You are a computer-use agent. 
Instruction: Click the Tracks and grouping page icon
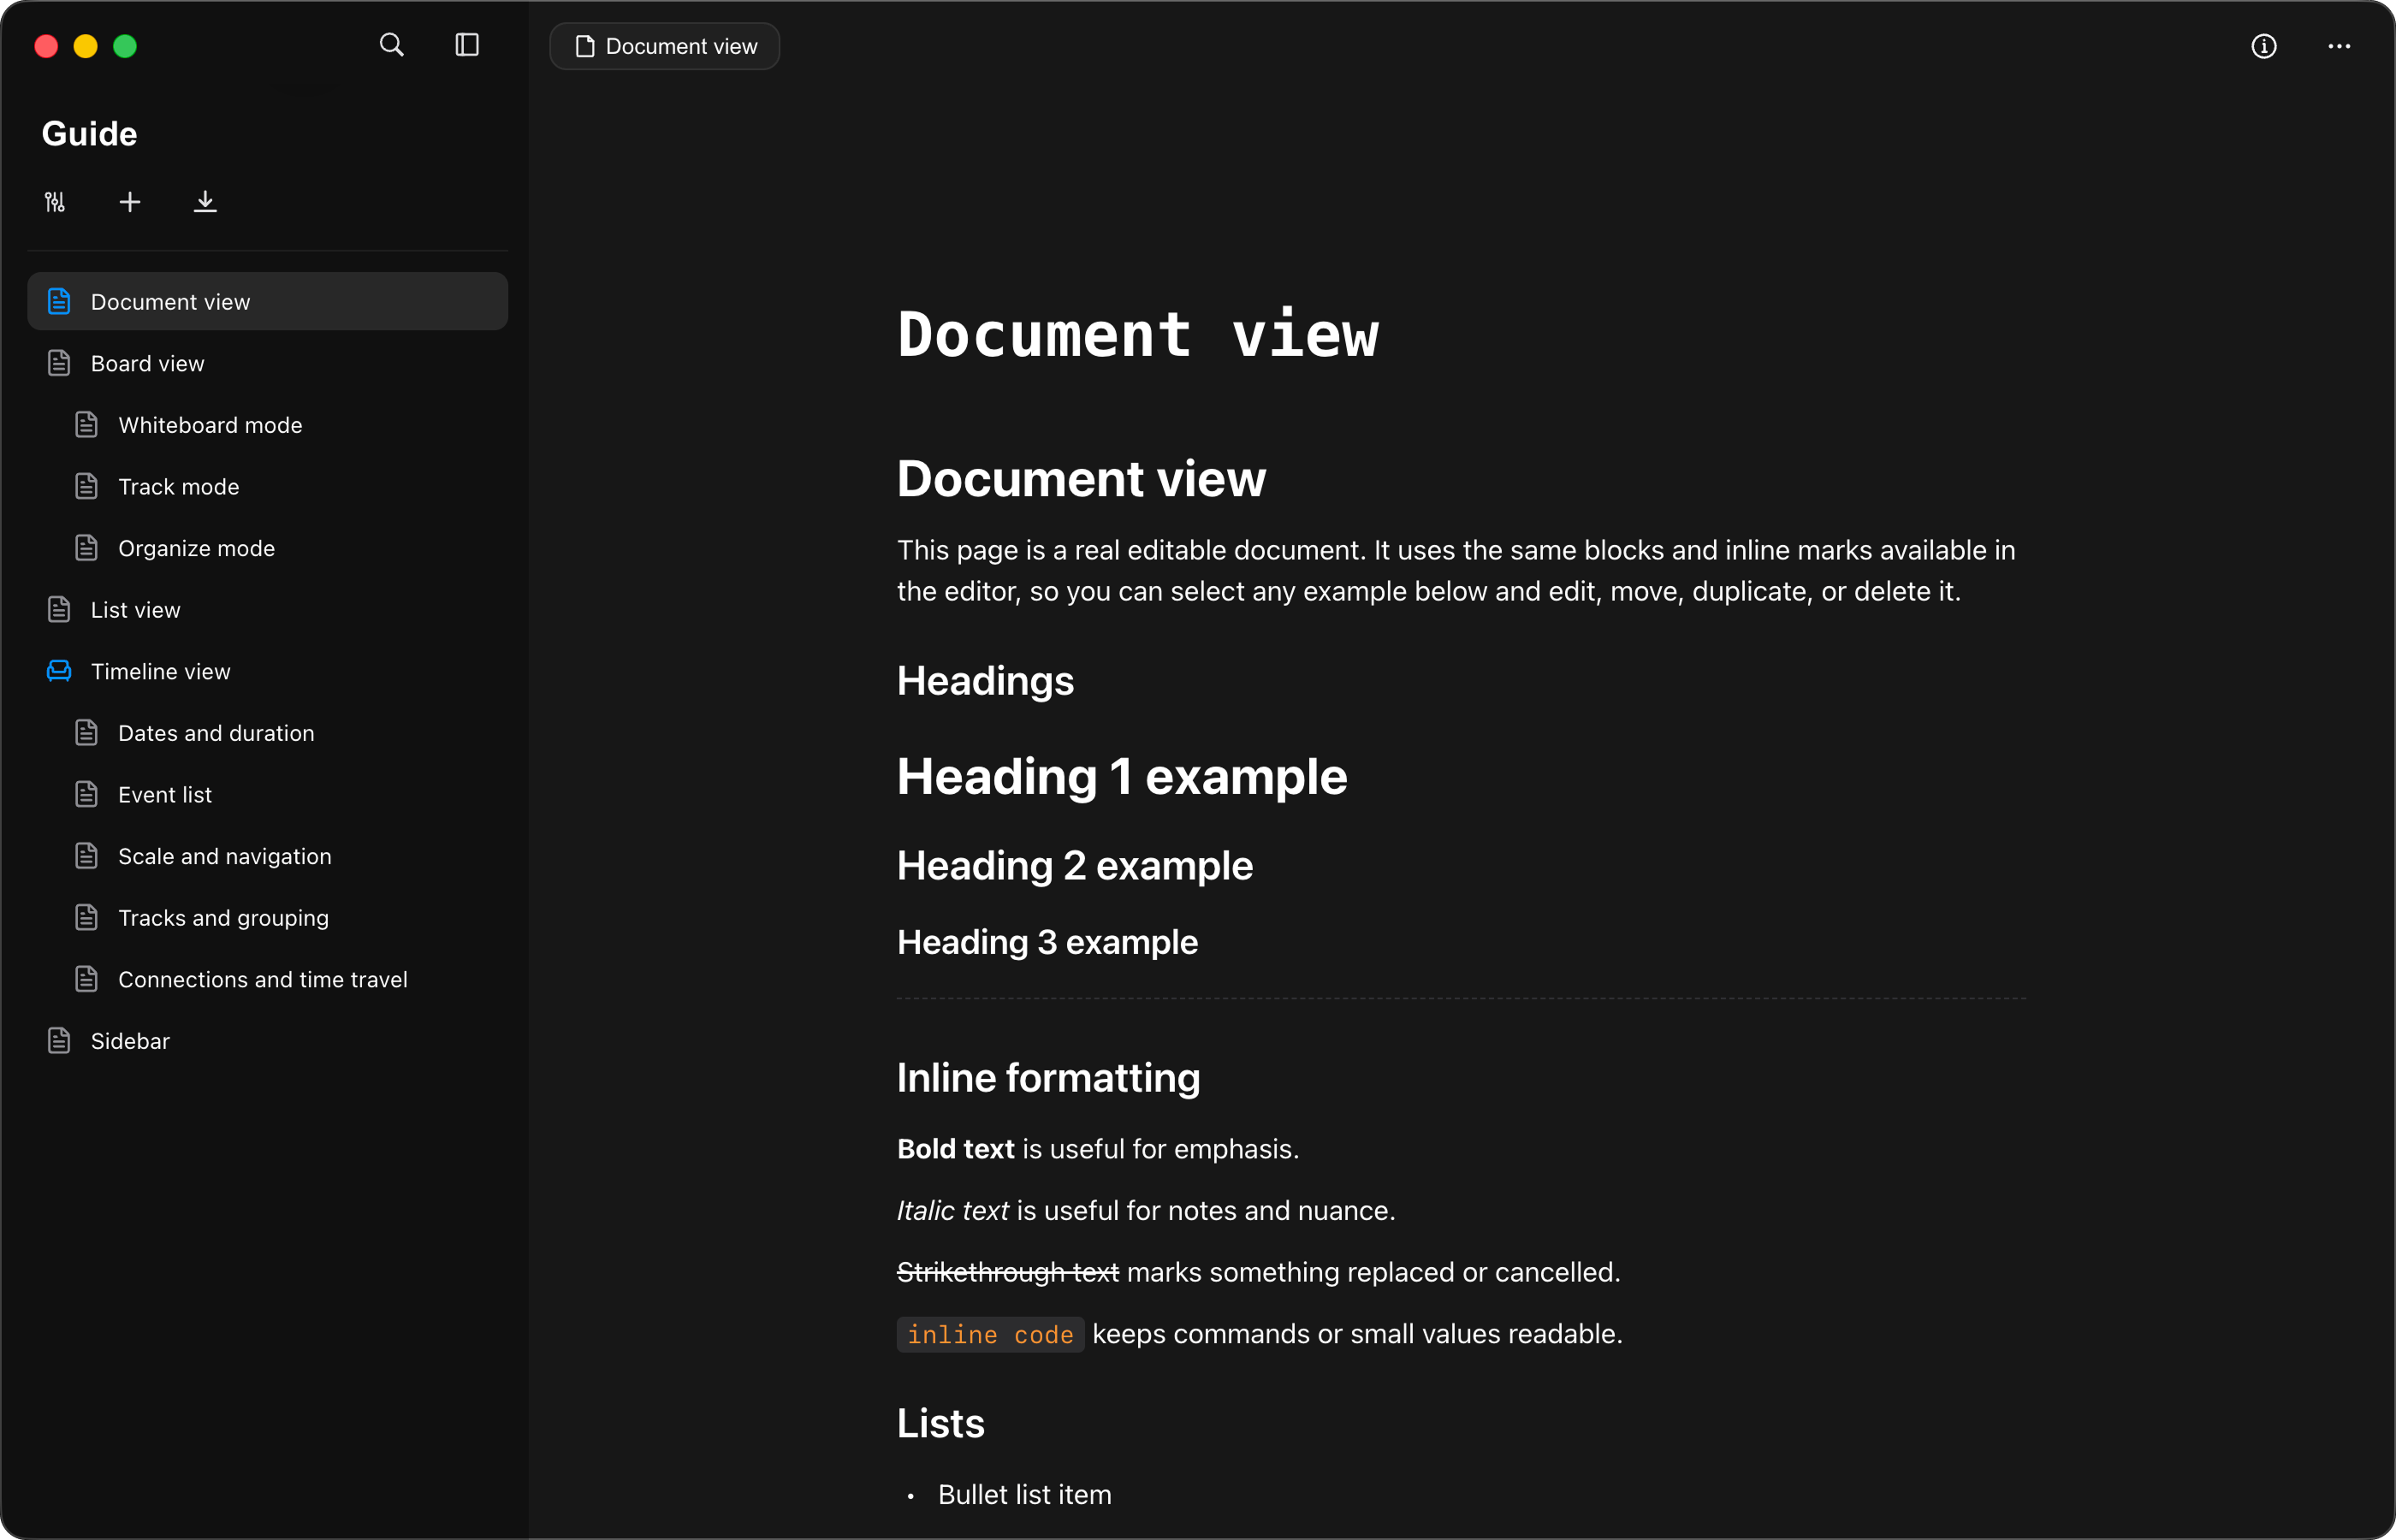tap(87, 917)
